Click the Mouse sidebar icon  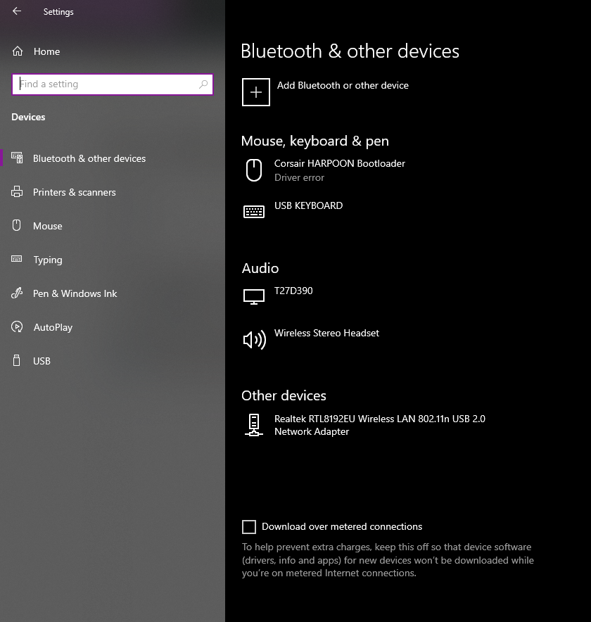(x=17, y=225)
